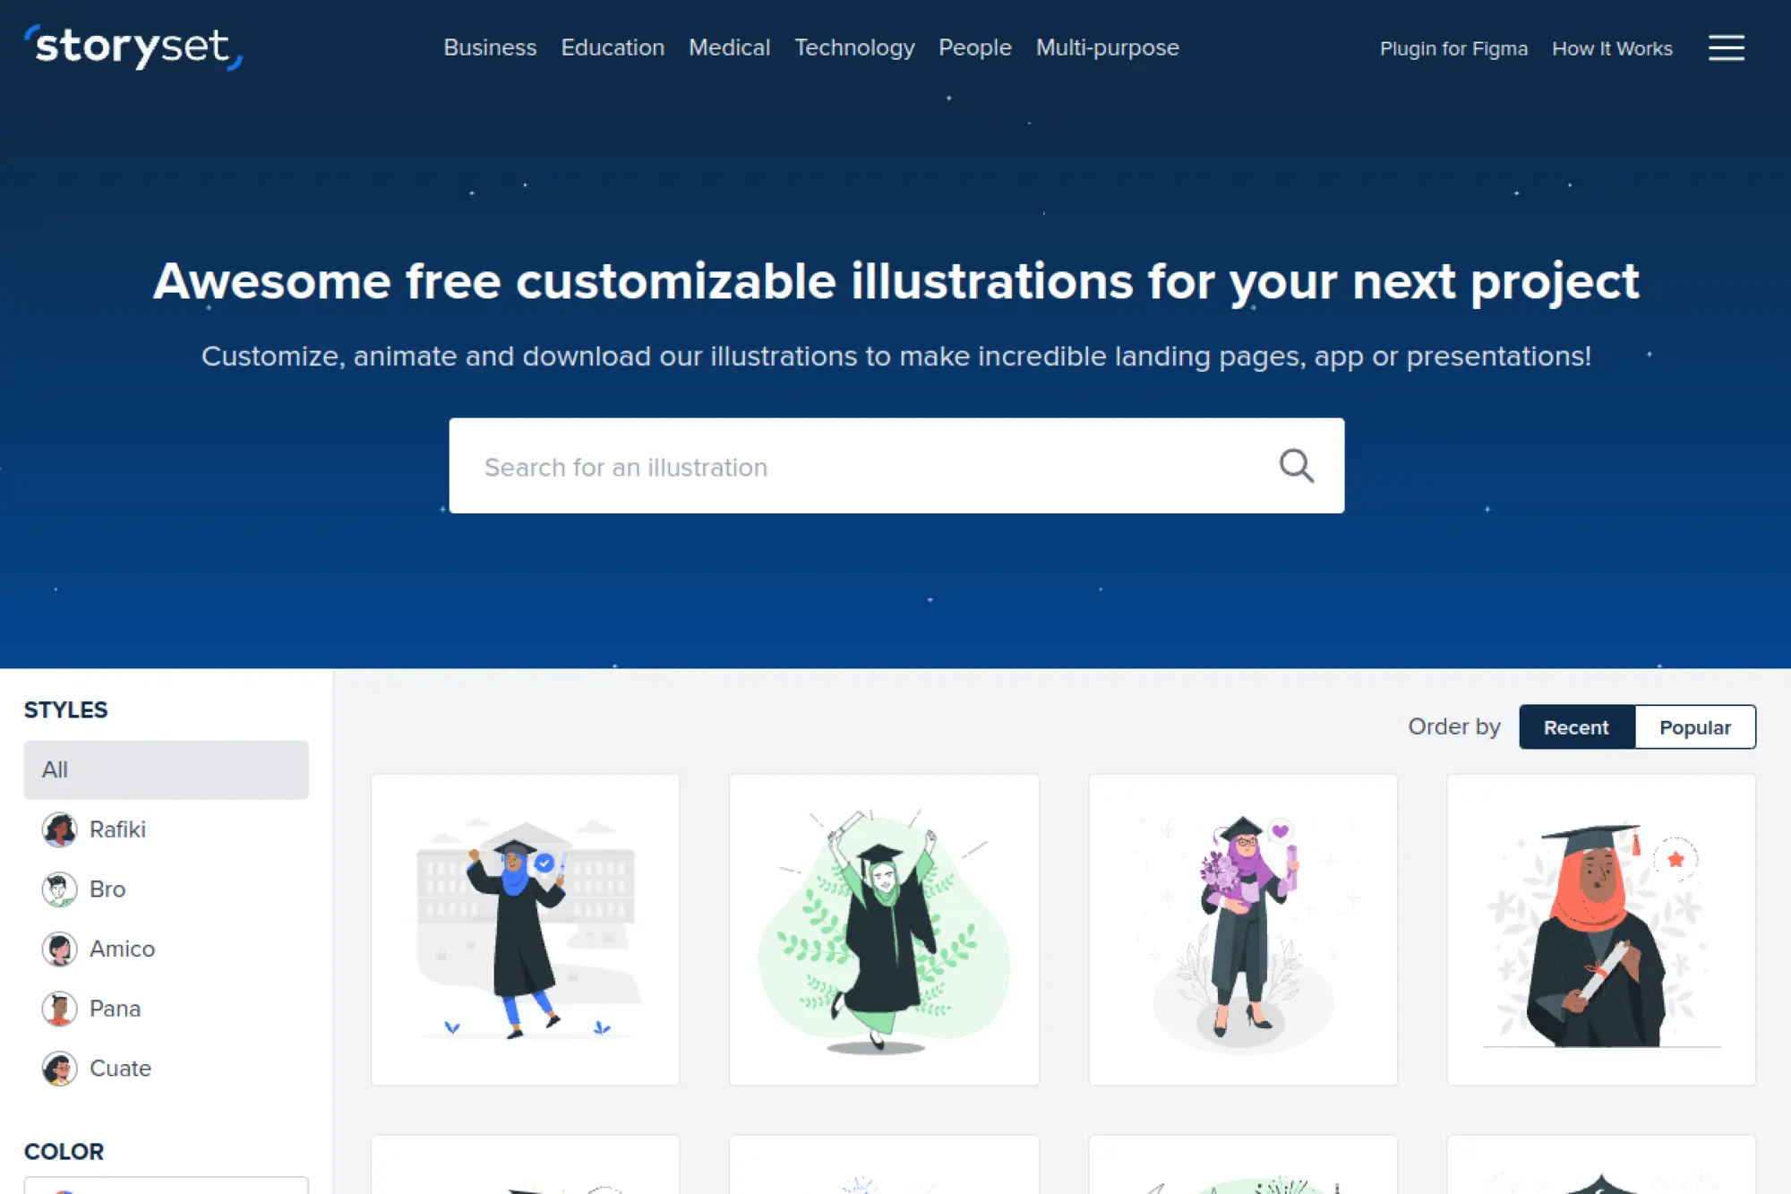Choose the Amico style avatar icon
Screen dimensions: 1791x1194
click(59, 949)
